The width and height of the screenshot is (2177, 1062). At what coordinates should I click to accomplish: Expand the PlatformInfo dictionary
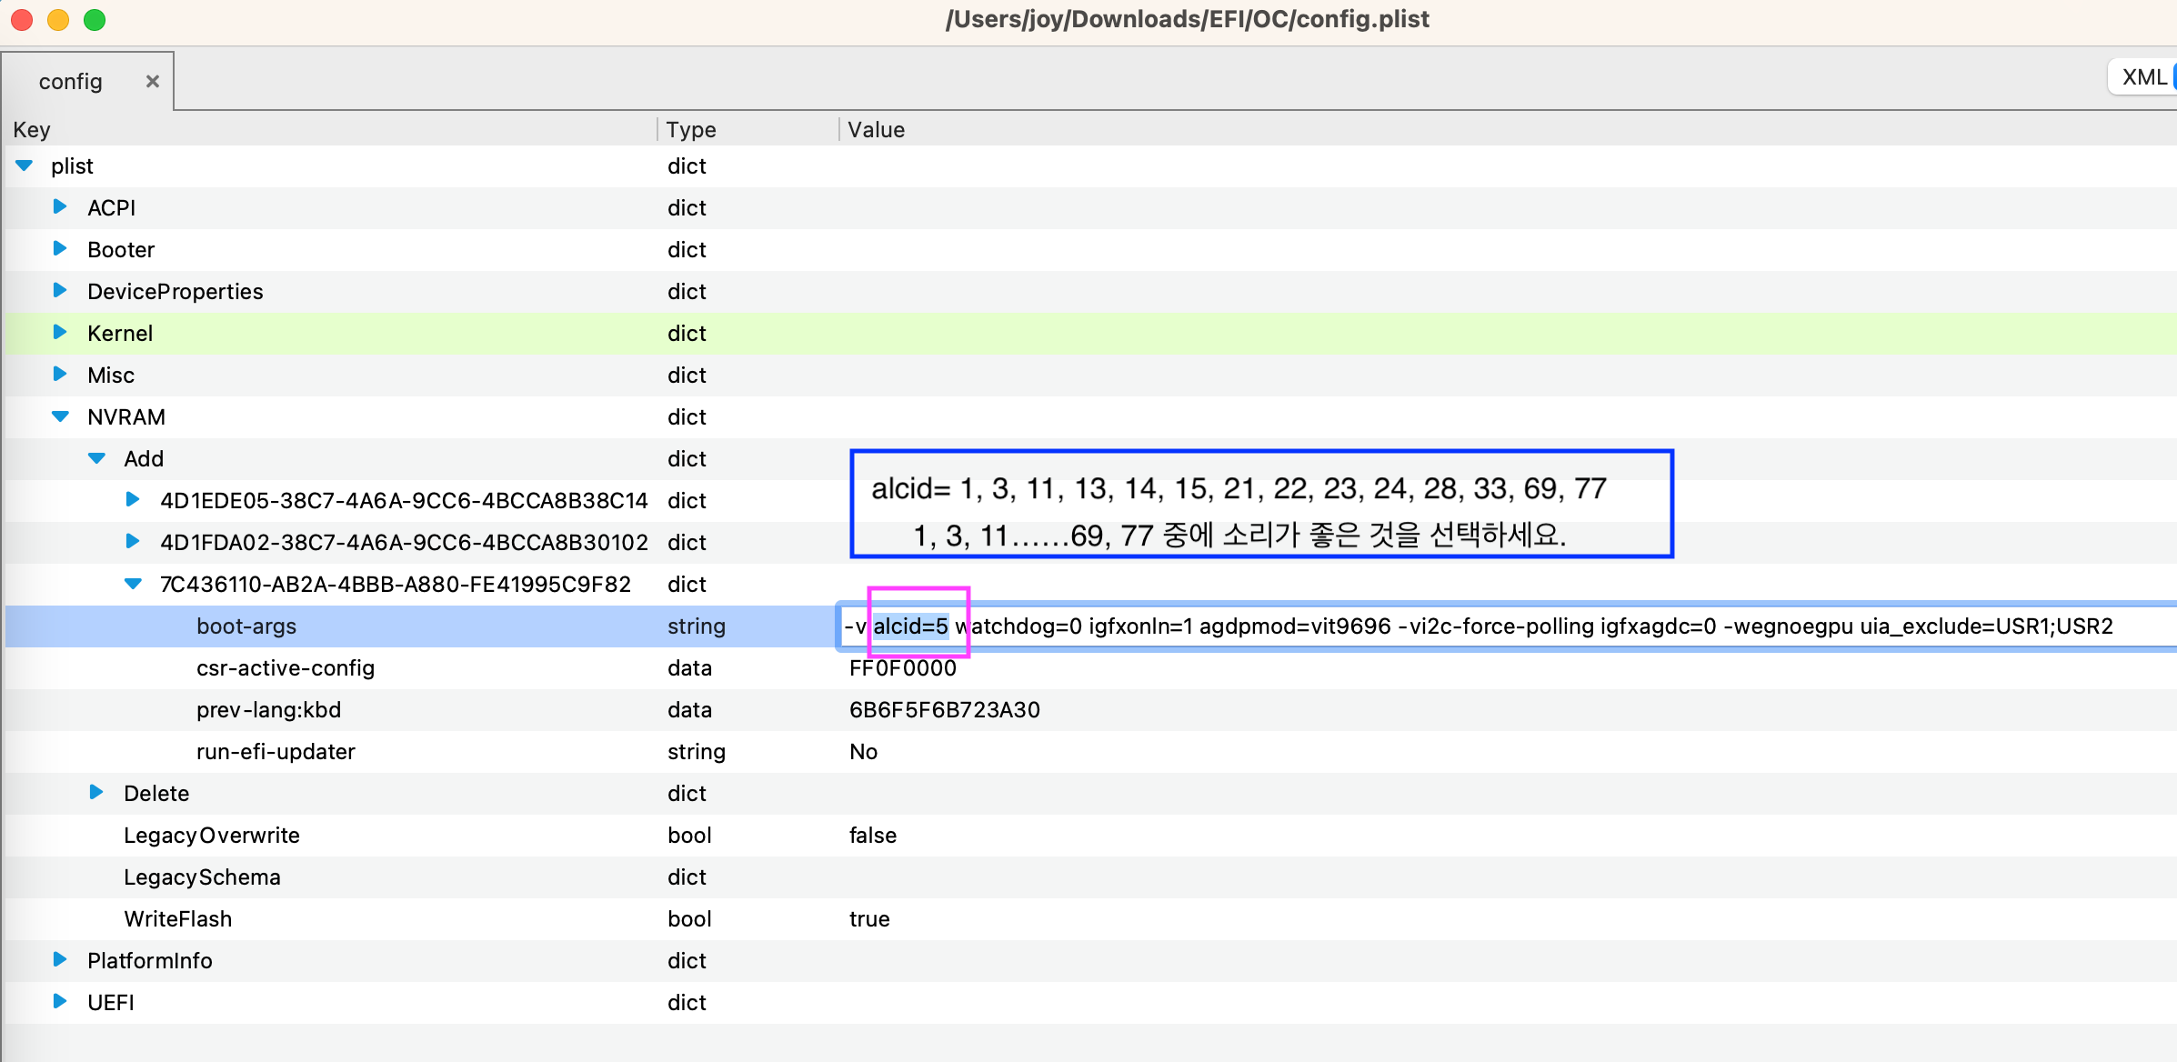pos(60,960)
